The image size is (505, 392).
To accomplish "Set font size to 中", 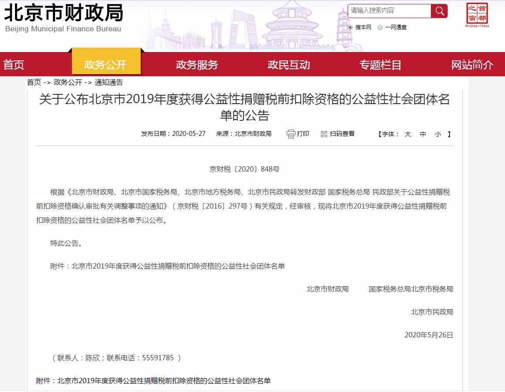I will (423, 134).
